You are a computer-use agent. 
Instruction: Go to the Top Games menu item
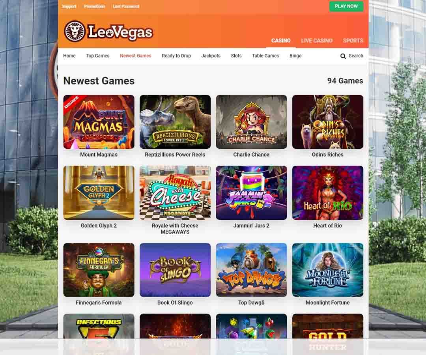98,56
